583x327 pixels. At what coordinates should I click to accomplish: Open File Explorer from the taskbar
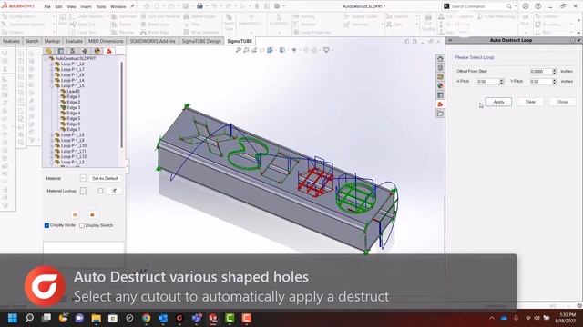97,318
